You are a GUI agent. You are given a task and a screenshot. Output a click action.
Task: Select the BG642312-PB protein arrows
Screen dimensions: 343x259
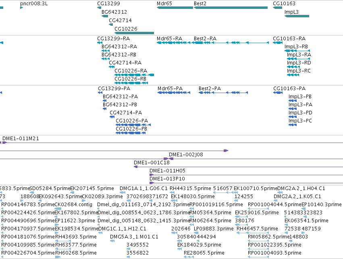[x=104, y=109]
